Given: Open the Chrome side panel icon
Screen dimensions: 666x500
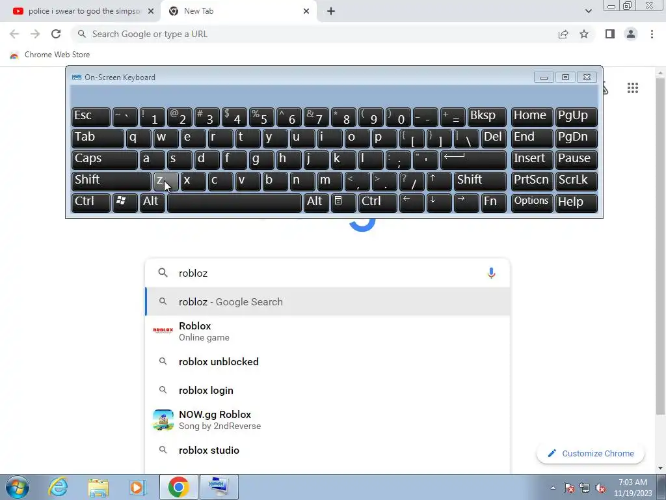Looking at the screenshot, I should point(610,34).
